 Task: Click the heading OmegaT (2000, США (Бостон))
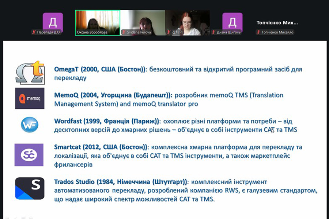point(100,69)
